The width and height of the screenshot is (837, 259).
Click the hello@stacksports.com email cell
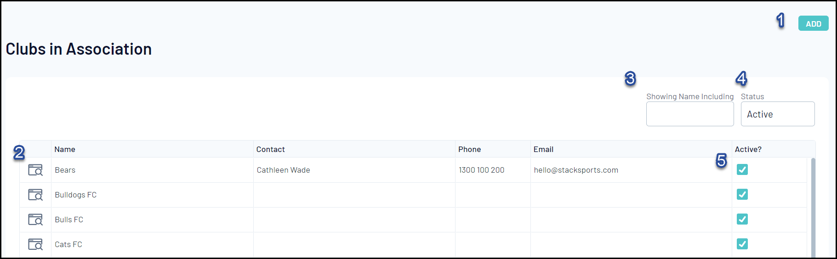576,170
